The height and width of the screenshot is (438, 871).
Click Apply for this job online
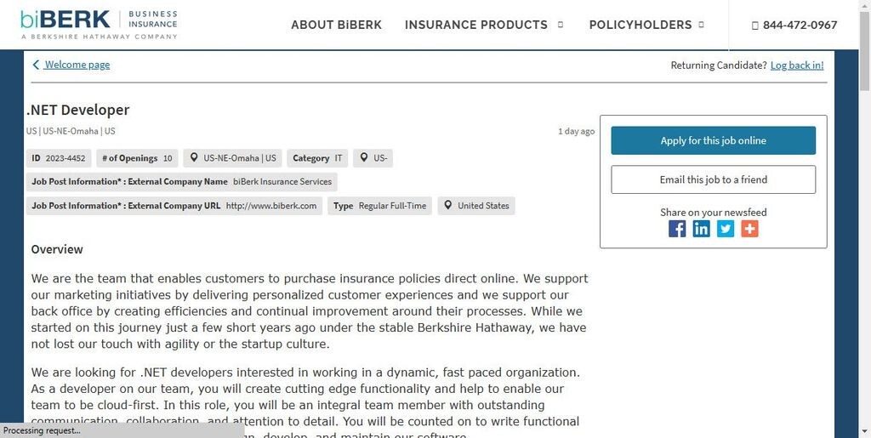(x=714, y=140)
